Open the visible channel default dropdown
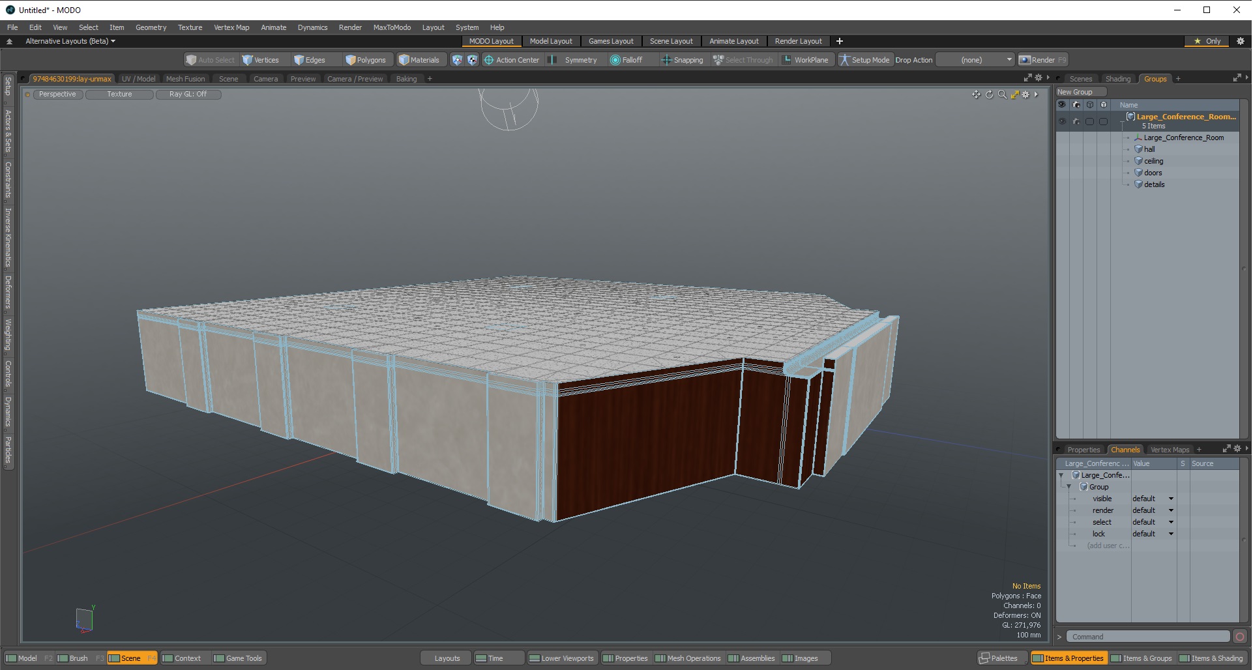This screenshot has height=670, width=1253. 1153,499
